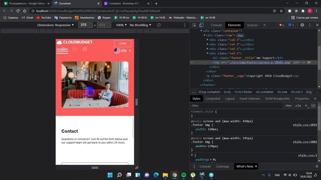This screenshot has width=321, height=180.
Task: Open the browser home page
Action: click(25, 11)
